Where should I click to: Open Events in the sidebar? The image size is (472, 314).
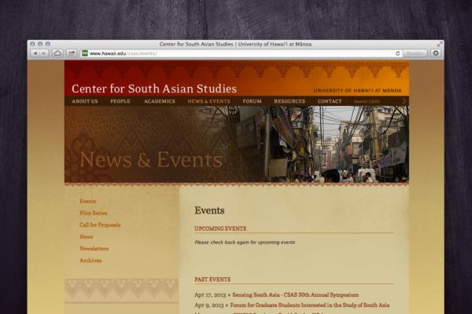pyautogui.click(x=88, y=201)
